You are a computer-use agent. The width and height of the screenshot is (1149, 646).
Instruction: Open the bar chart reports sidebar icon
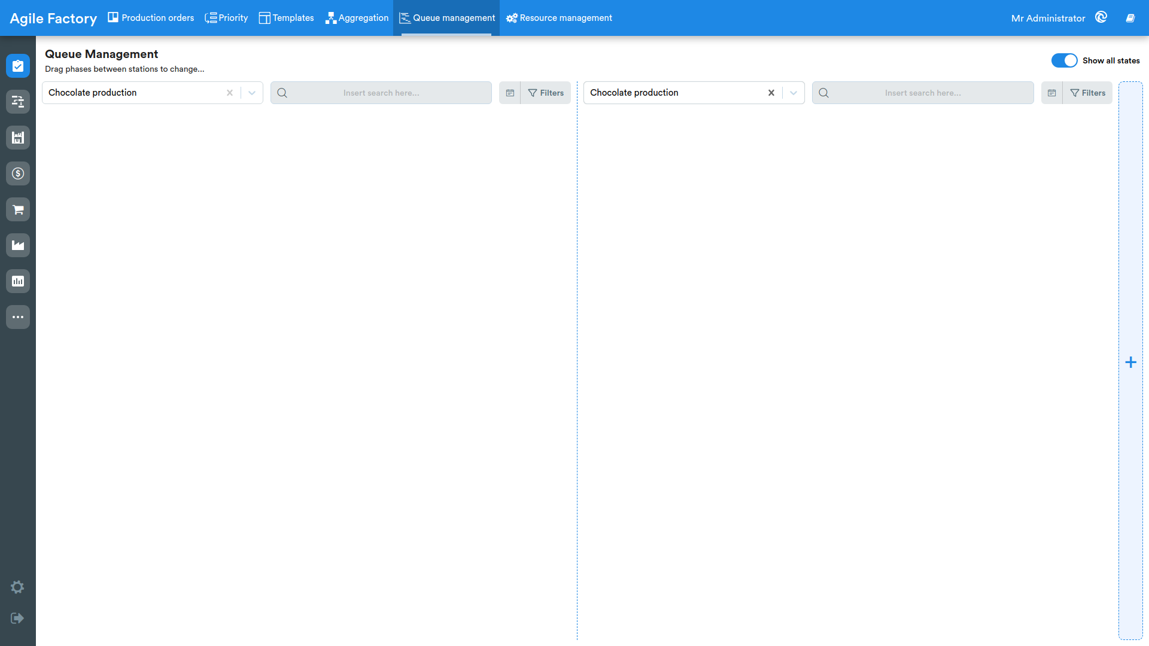click(x=18, y=281)
